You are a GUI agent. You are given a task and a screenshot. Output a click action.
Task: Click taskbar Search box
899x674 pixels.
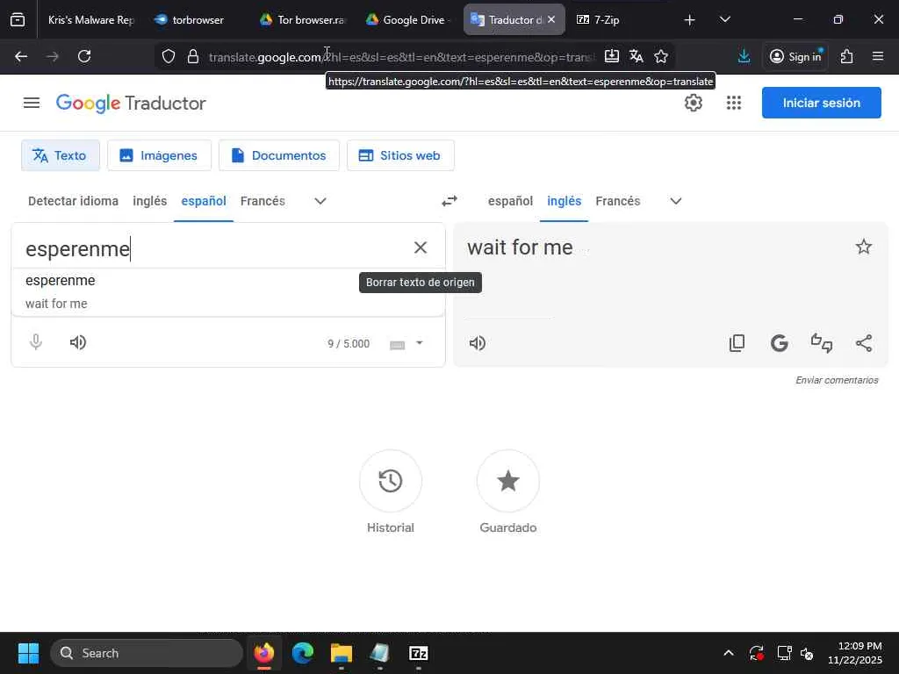[x=147, y=653]
